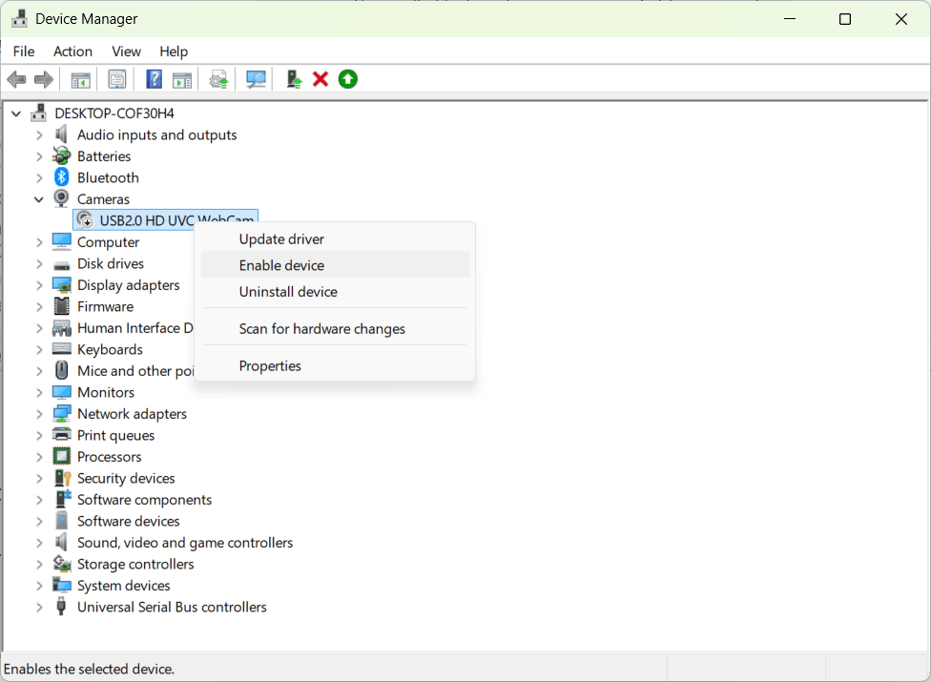Click the Display adapters category icon

coord(61,285)
